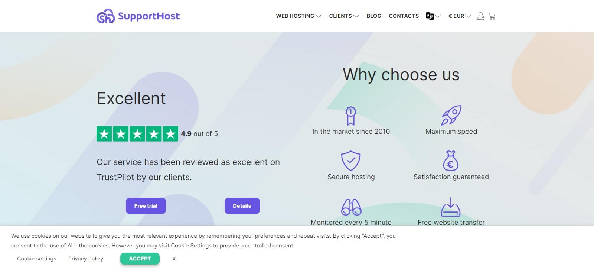Image resolution: width=594 pixels, height=272 pixels.
Task: Click 'Free website transfer' label
Action: [x=451, y=222]
